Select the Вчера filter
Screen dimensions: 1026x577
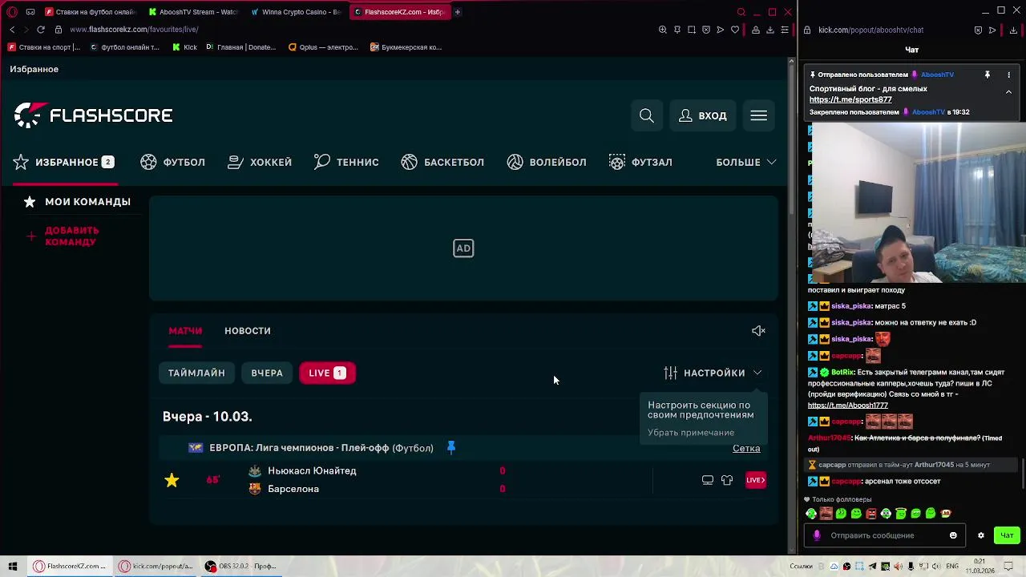(267, 373)
